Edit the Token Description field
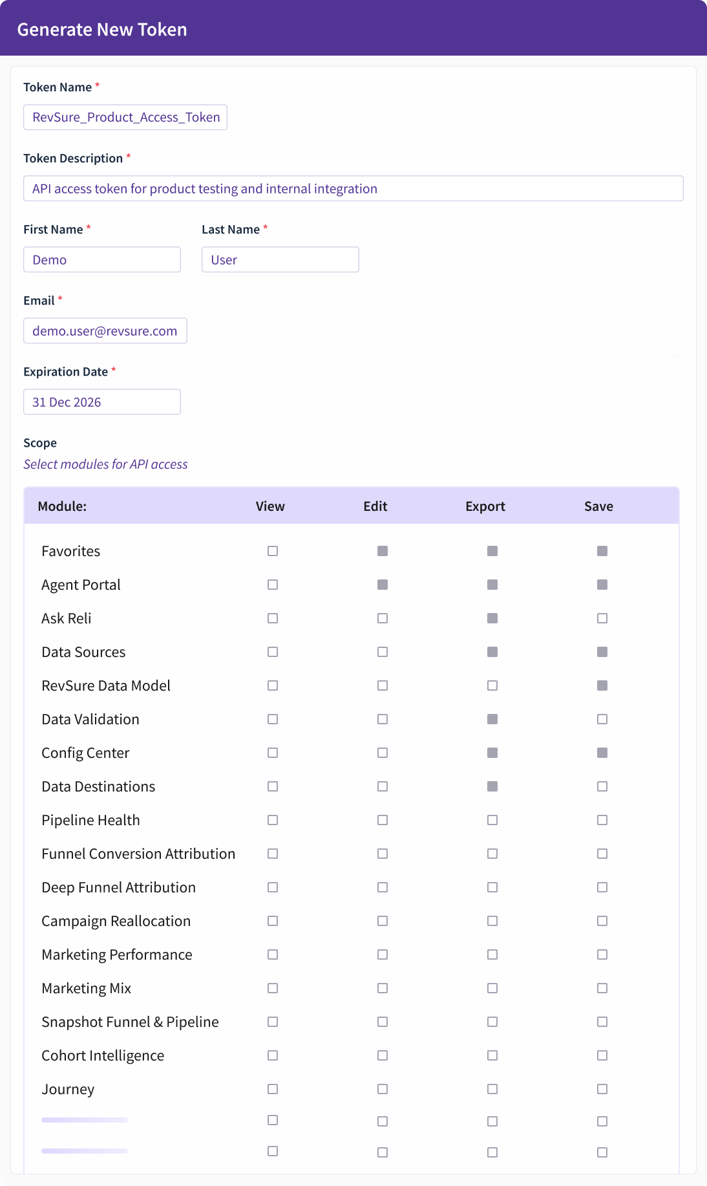 pyautogui.click(x=353, y=188)
